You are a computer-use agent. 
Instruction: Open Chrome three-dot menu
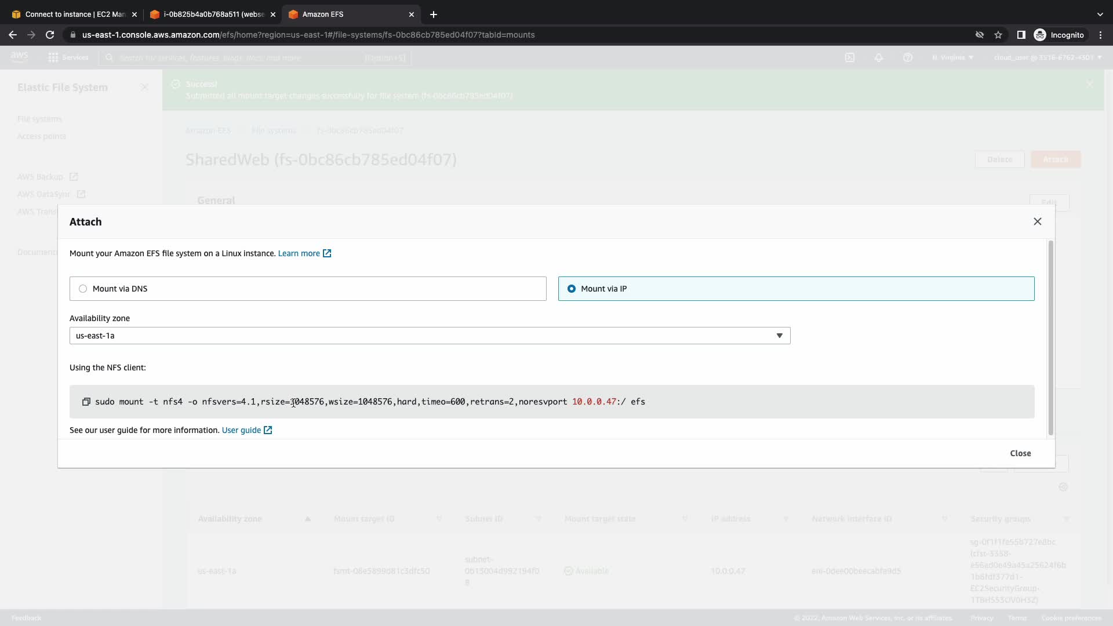point(1100,35)
